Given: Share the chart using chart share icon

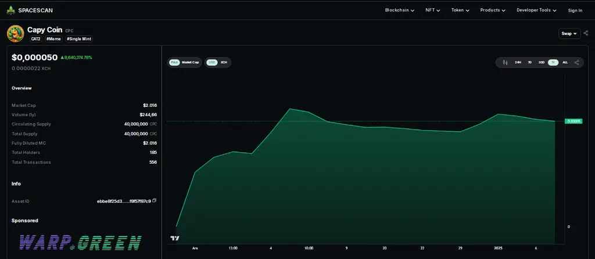Looking at the screenshot, I should 577,63.
